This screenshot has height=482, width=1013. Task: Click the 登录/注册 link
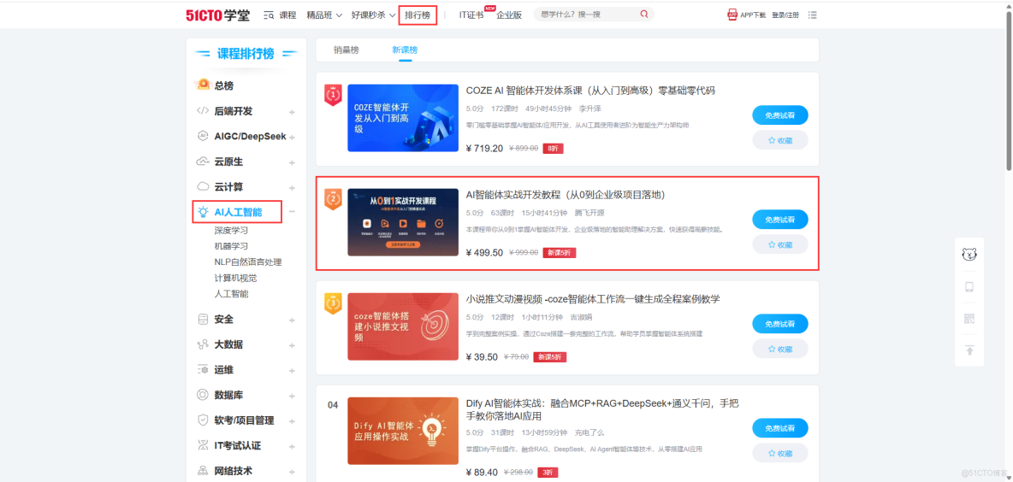click(785, 15)
